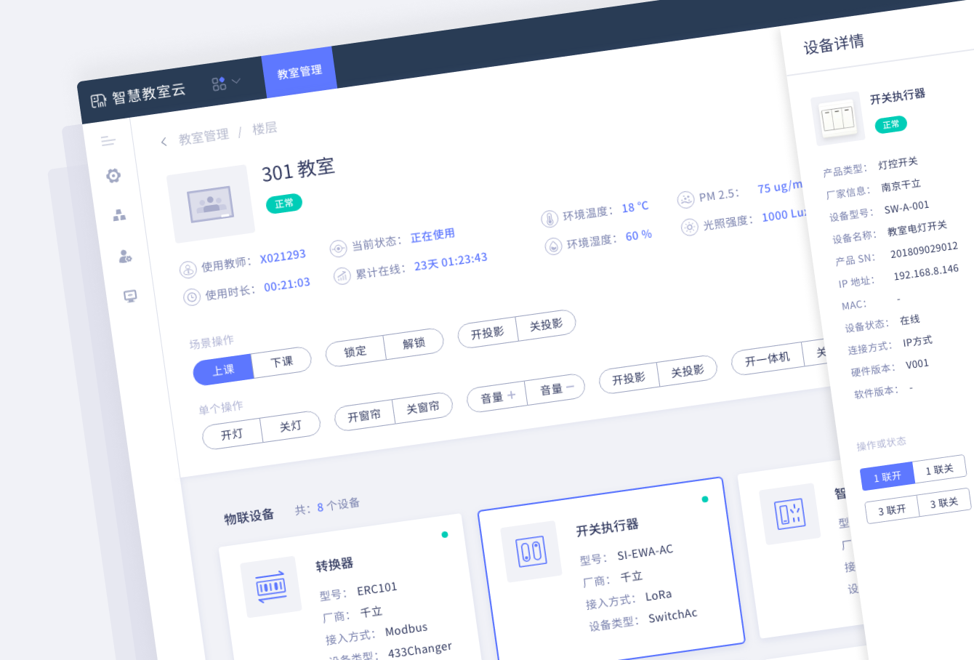This screenshot has height=660, width=974.
Task: Click the 智慧教室云 logo icon
Action: point(98,100)
